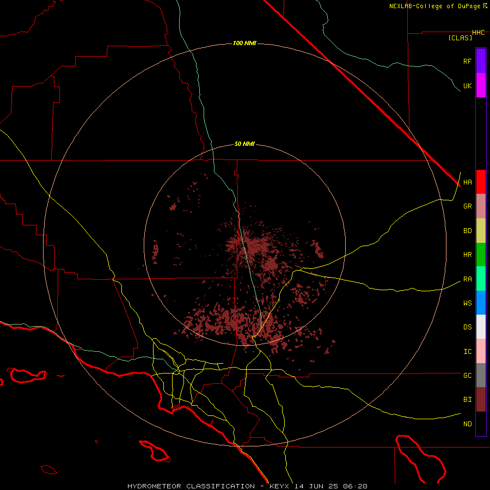Click the RA light-green legend swatch
Viewport: 490px width, 490px height.
click(481, 279)
